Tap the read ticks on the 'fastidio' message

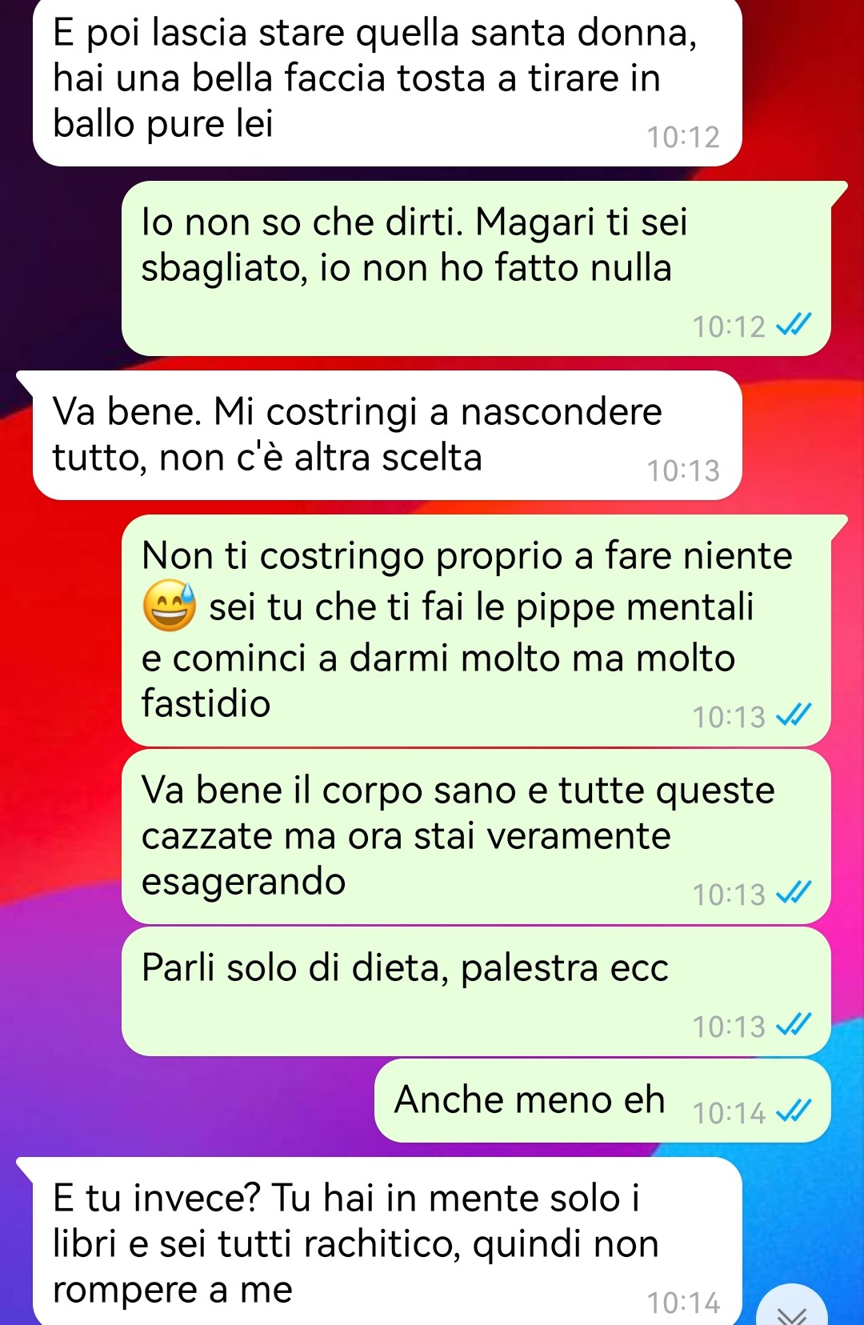tap(794, 715)
